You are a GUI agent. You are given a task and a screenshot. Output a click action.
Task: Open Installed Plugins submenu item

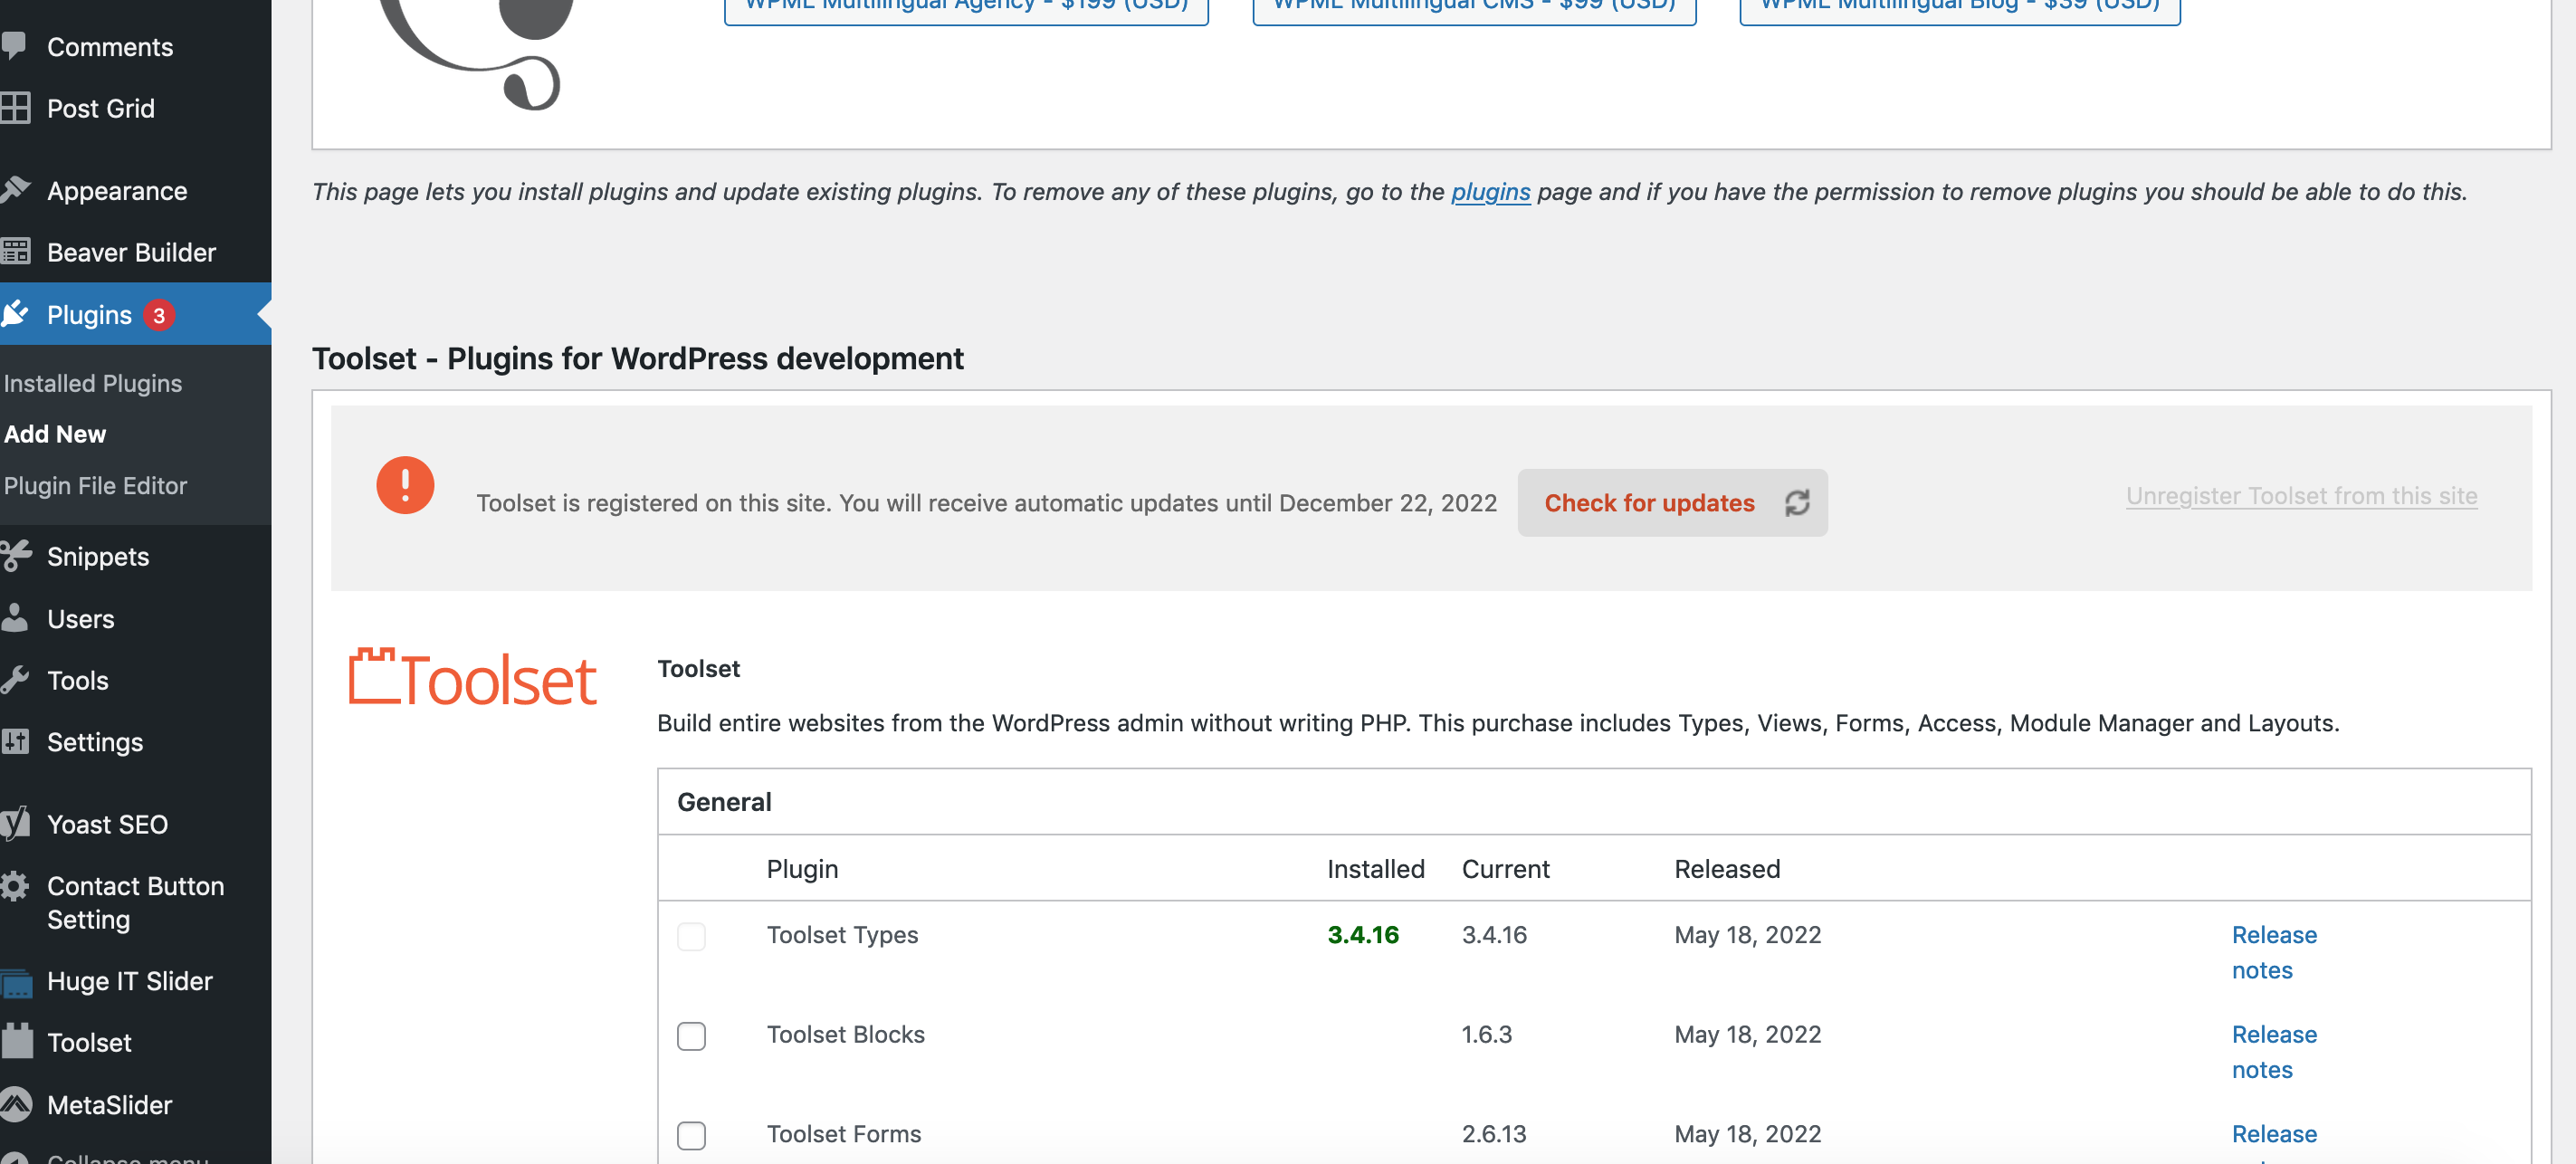point(92,383)
